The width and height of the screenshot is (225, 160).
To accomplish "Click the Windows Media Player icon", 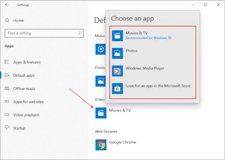I will click(117, 71).
